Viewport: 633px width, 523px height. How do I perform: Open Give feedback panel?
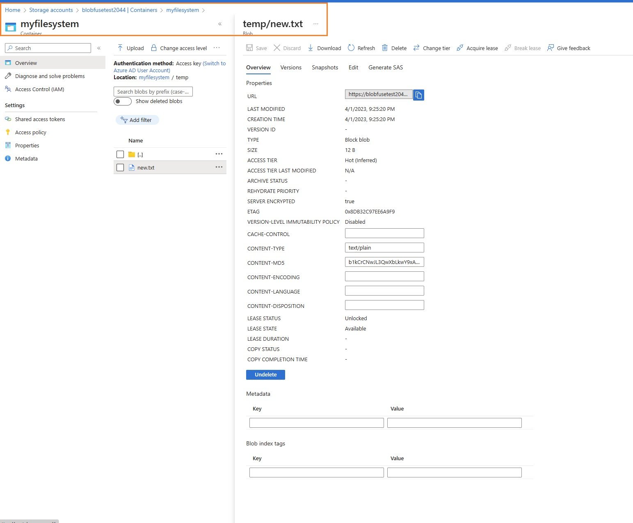pos(569,48)
